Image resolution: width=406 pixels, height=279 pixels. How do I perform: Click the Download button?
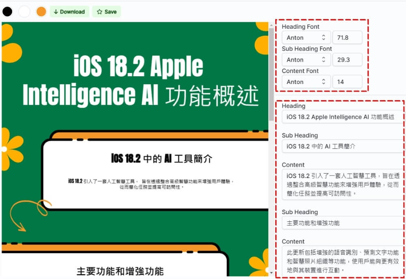(69, 12)
